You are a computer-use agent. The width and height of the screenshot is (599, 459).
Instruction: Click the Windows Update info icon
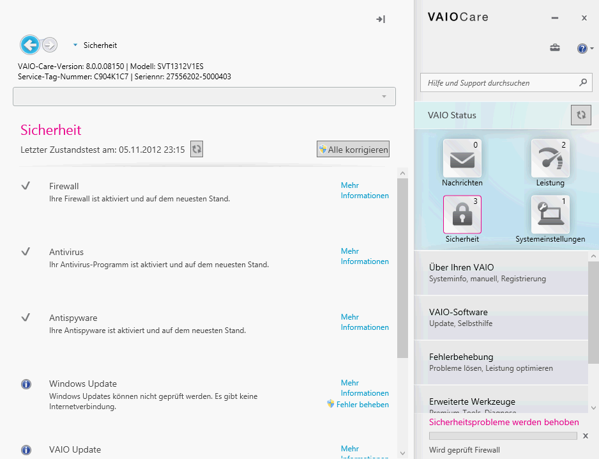coord(26,384)
